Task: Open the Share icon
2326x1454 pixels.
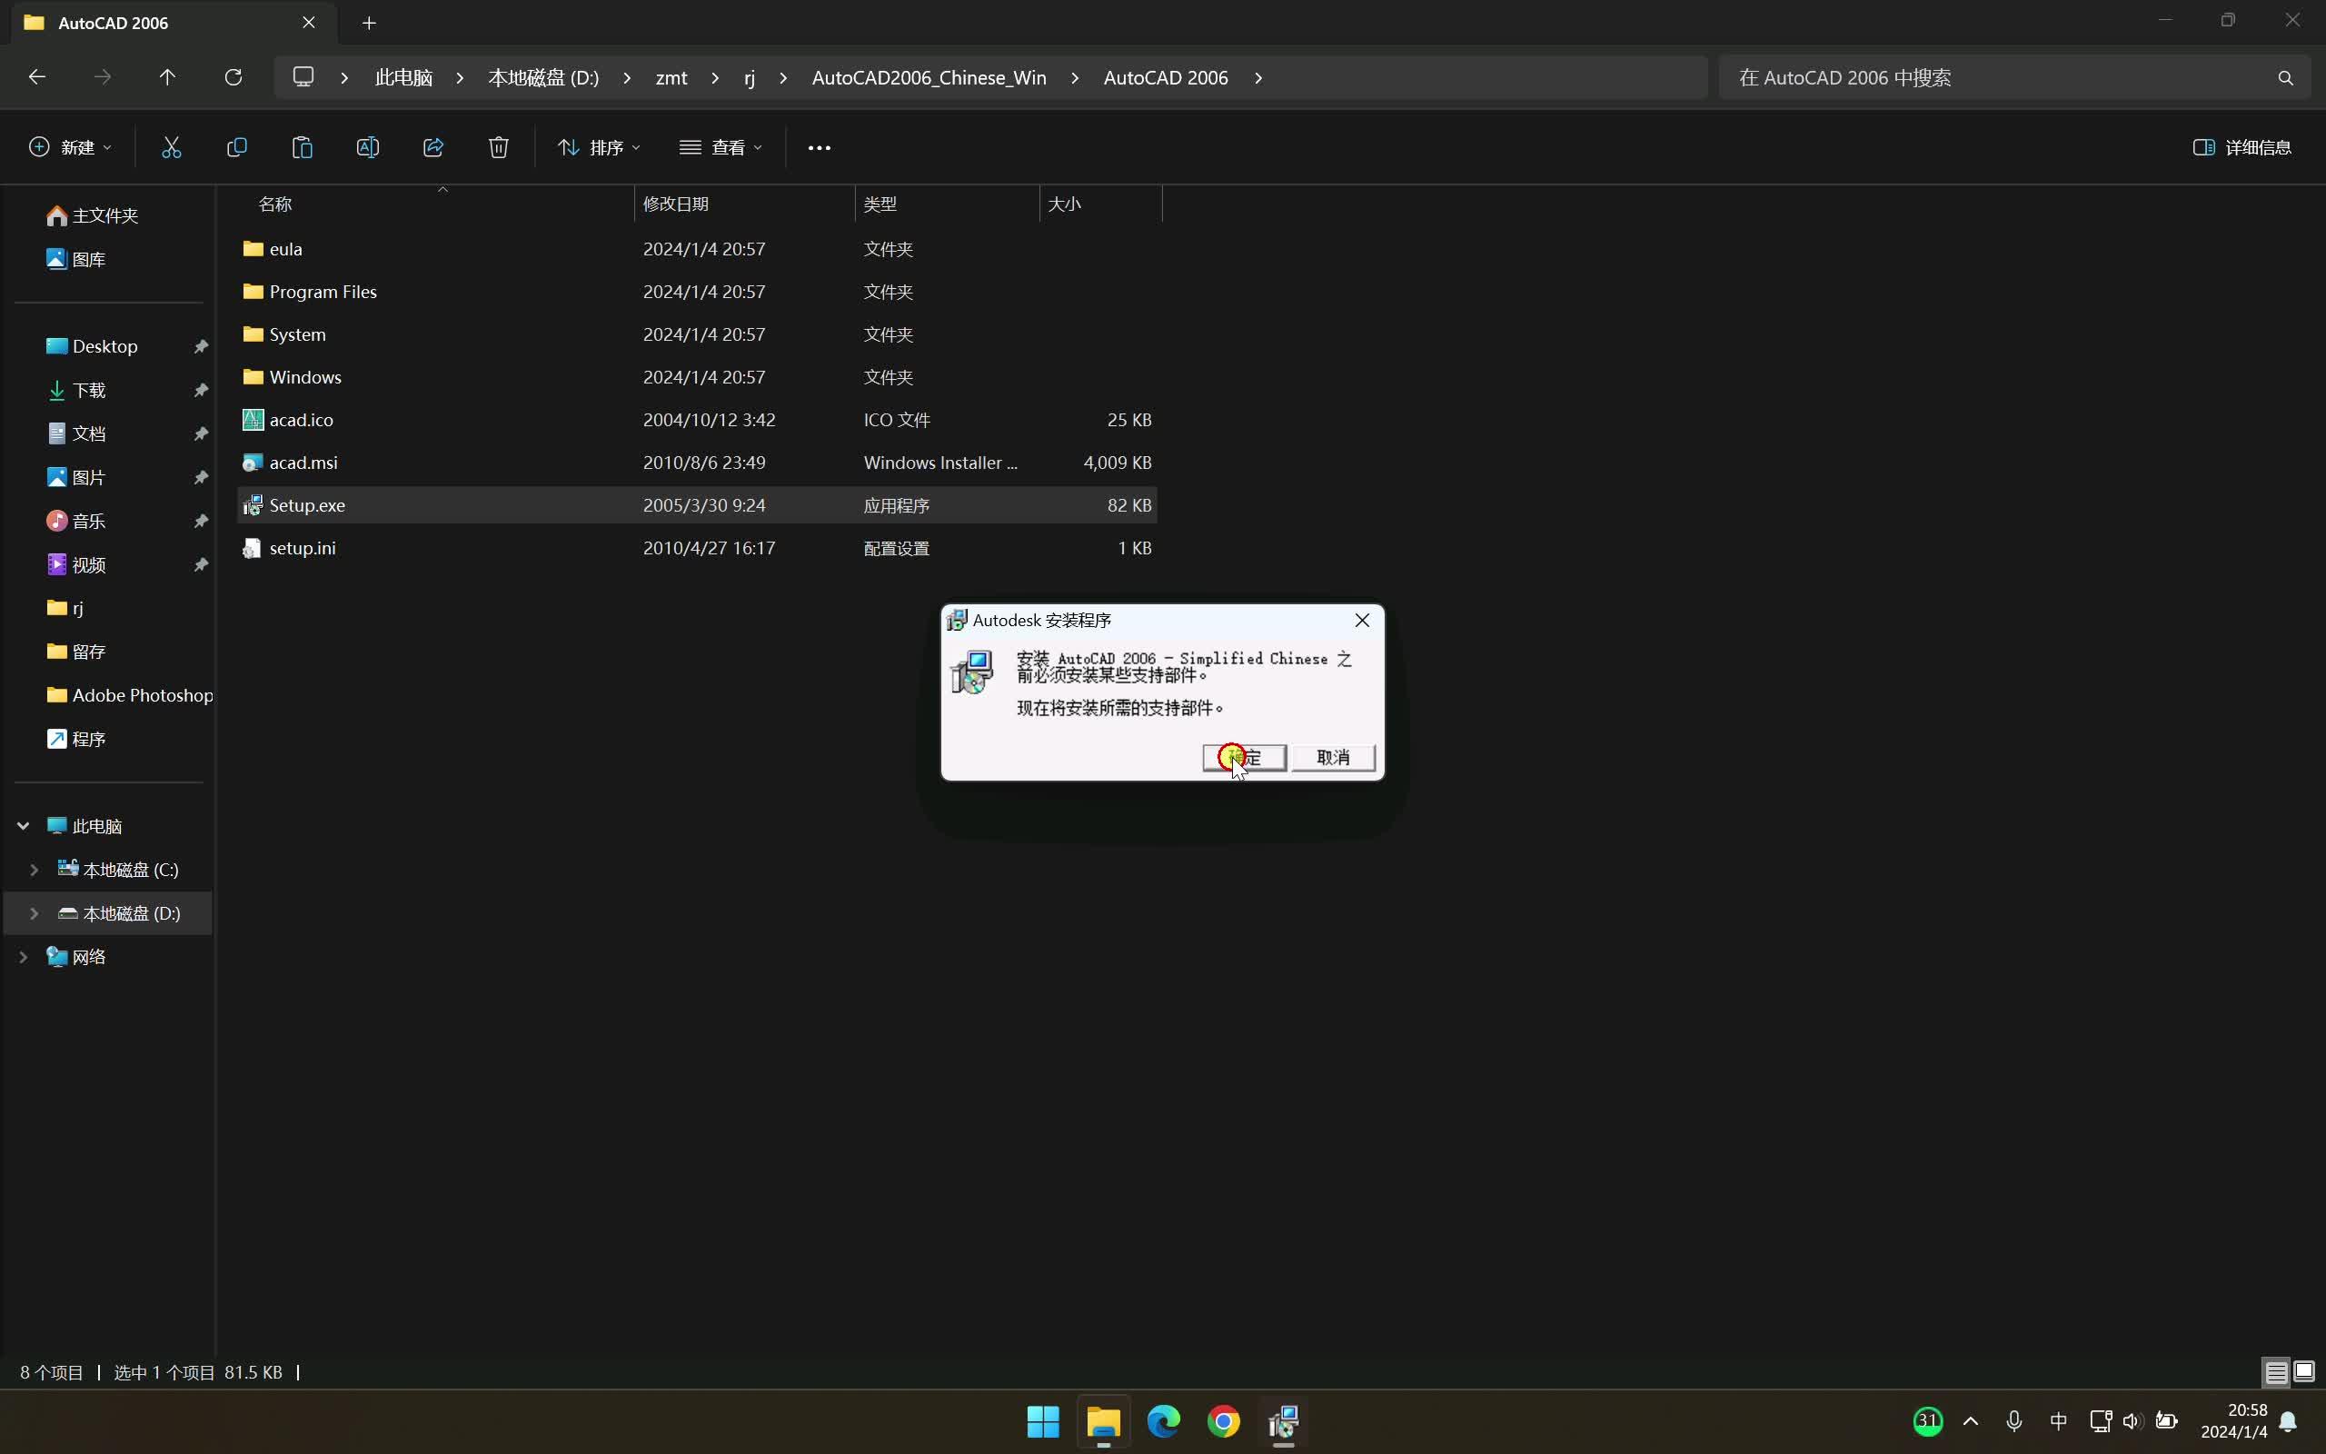Action: pyautogui.click(x=432, y=146)
